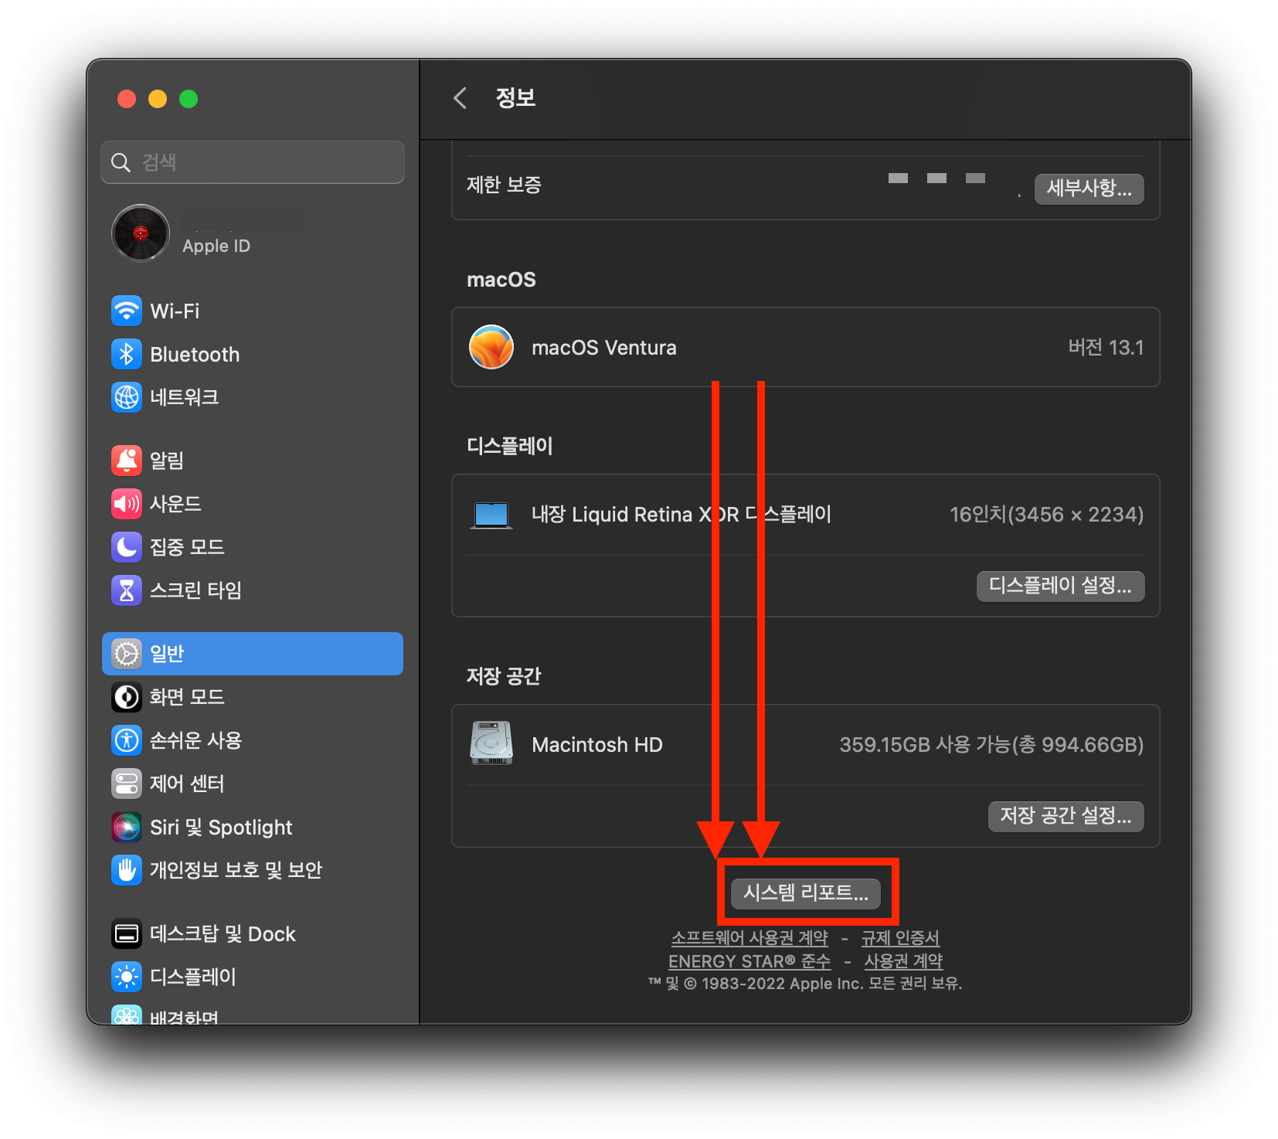Click the 데스크탑 및 Dock icon

[x=127, y=934]
